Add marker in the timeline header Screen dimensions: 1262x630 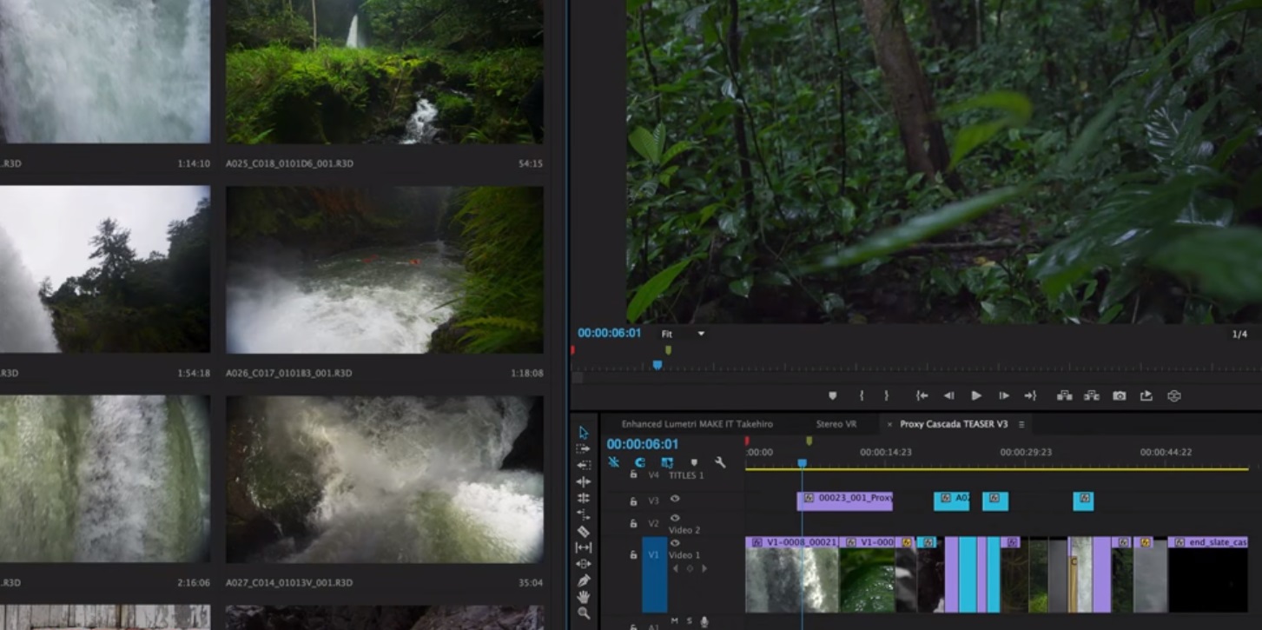pos(693,462)
